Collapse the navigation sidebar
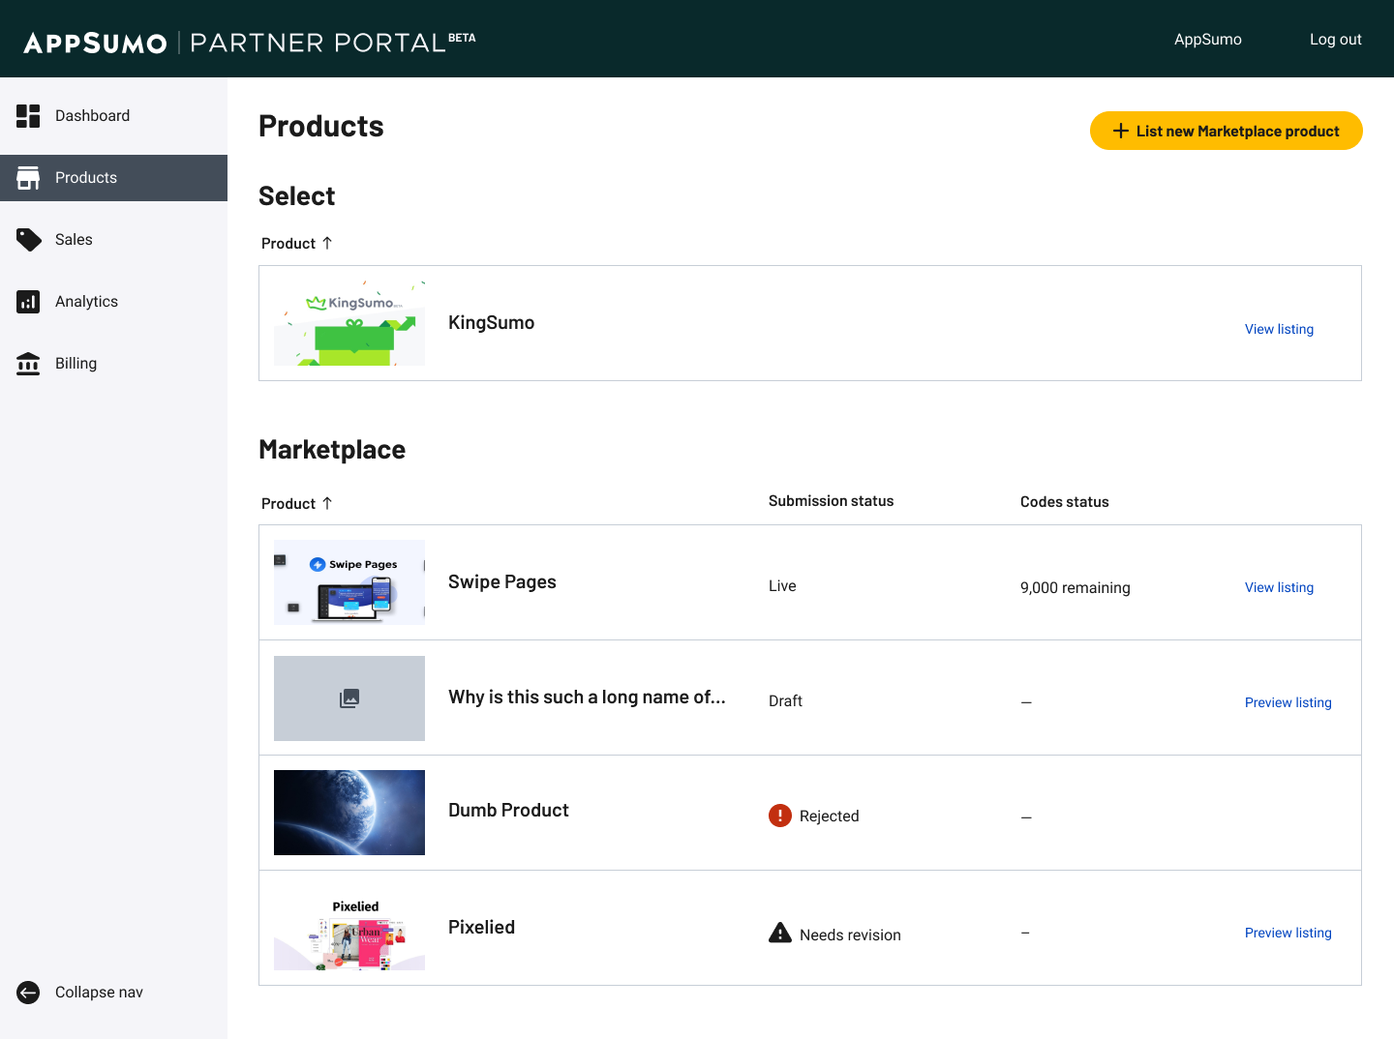 113,993
